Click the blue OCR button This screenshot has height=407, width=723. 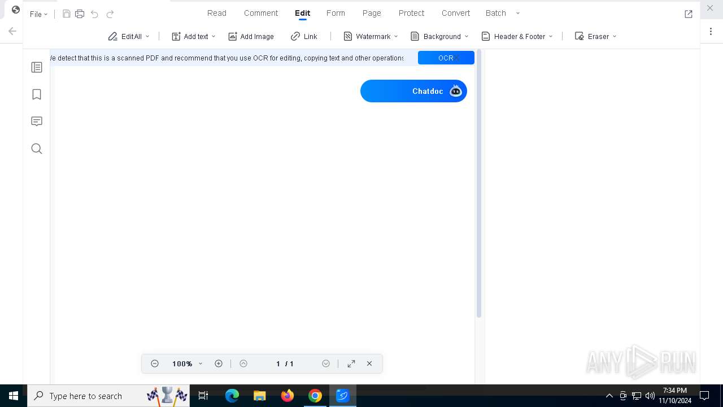coord(446,58)
